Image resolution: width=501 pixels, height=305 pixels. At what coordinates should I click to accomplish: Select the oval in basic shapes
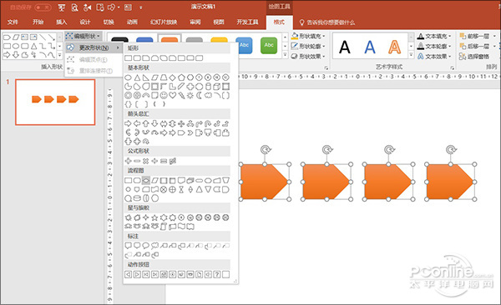tap(128, 77)
